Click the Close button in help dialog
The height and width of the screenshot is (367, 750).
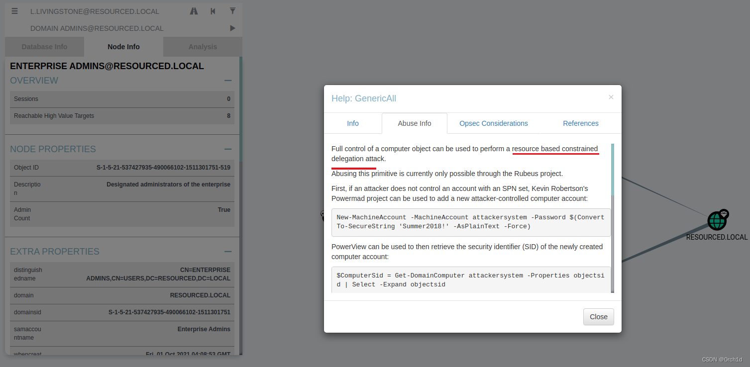tap(599, 317)
